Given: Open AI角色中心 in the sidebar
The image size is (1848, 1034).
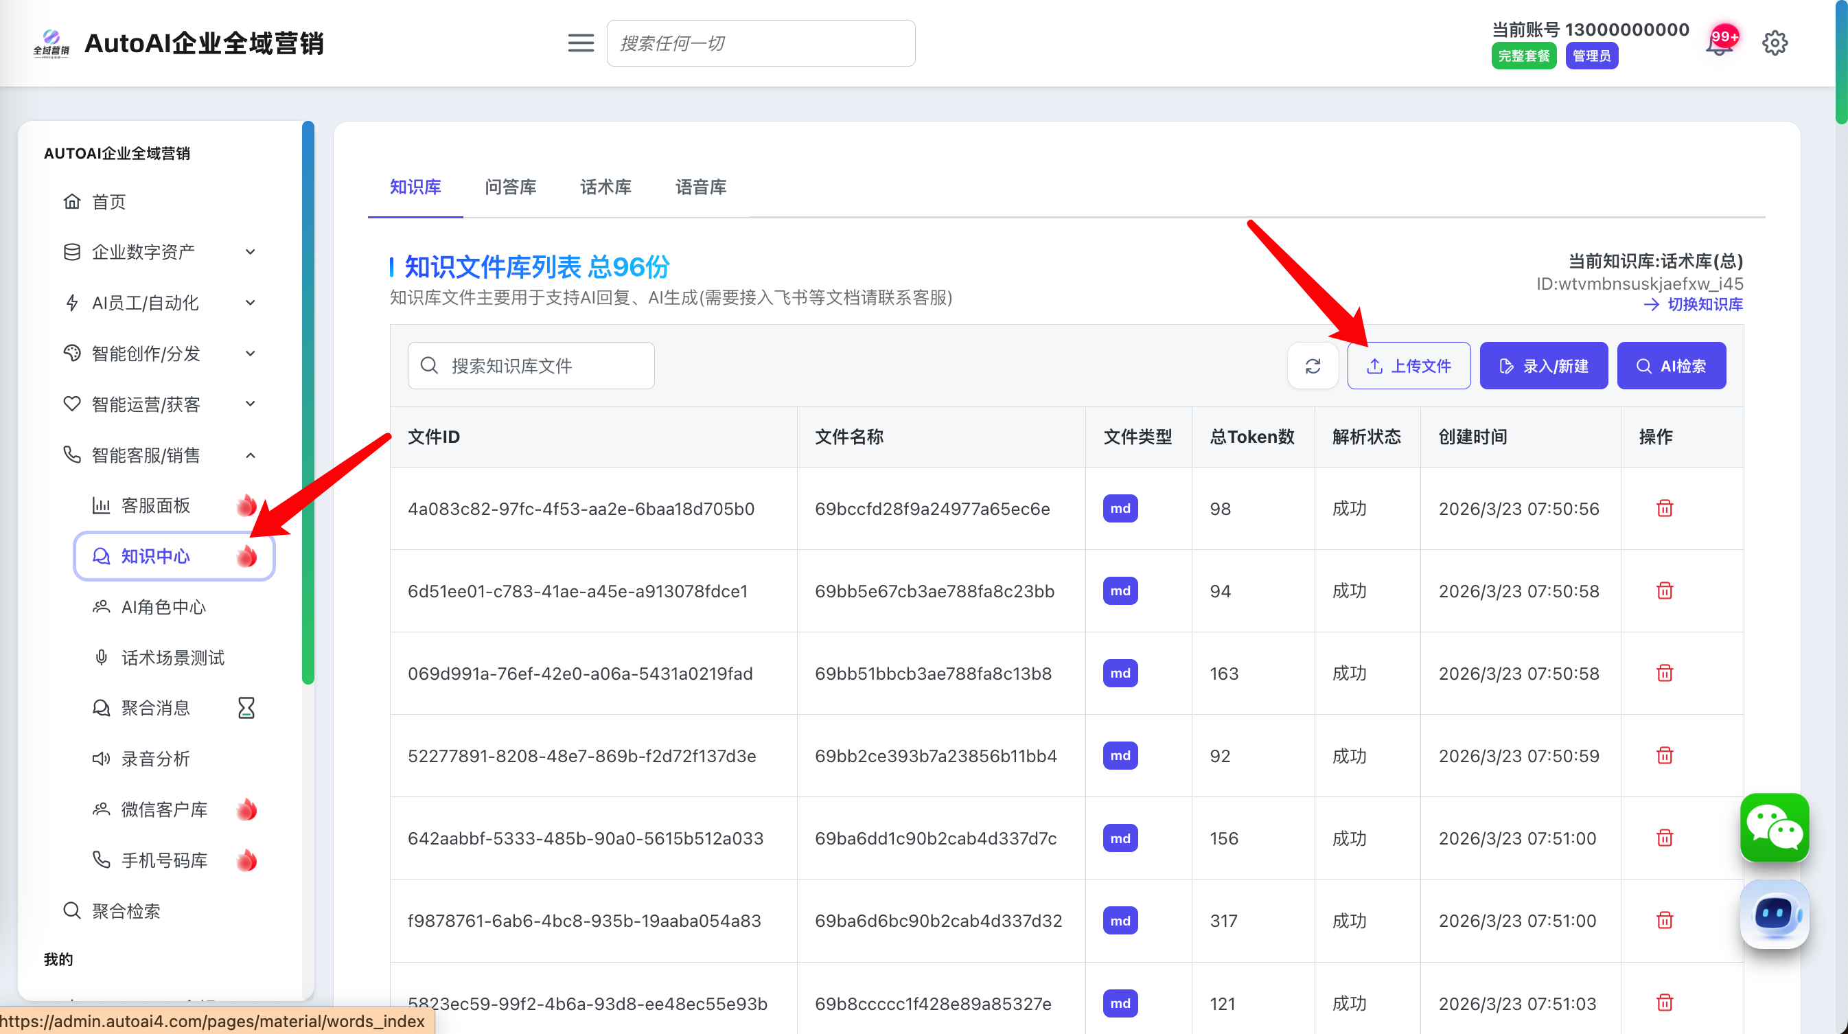Looking at the screenshot, I should (163, 607).
